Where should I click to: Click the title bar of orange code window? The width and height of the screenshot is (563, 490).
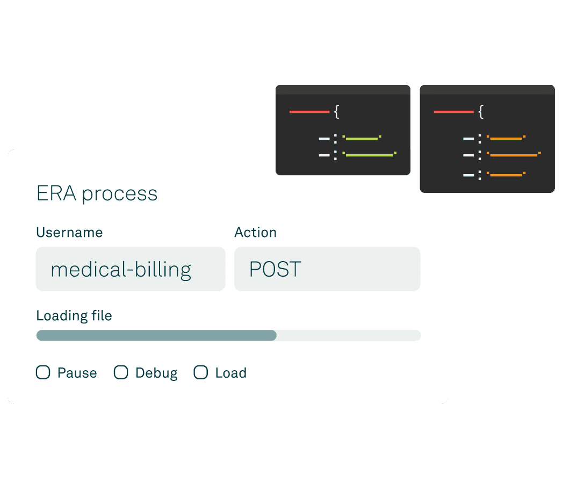click(x=487, y=90)
